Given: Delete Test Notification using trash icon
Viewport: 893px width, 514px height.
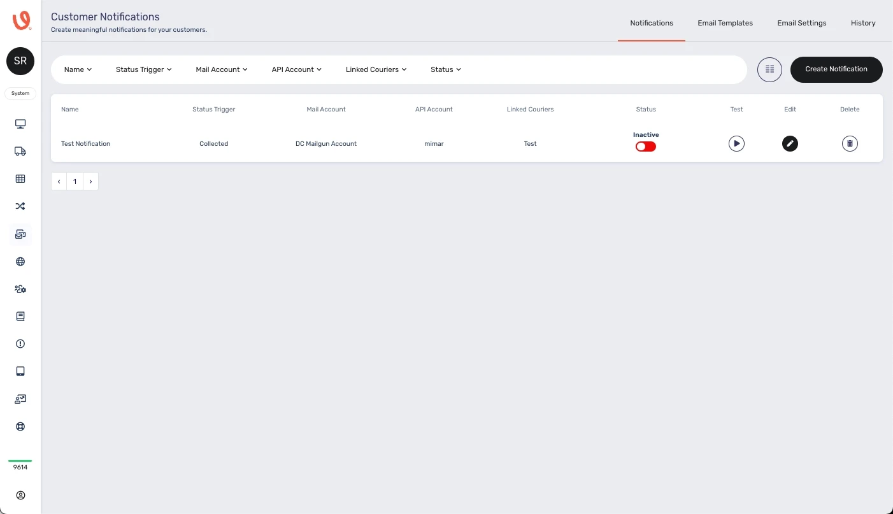Looking at the screenshot, I should [850, 144].
